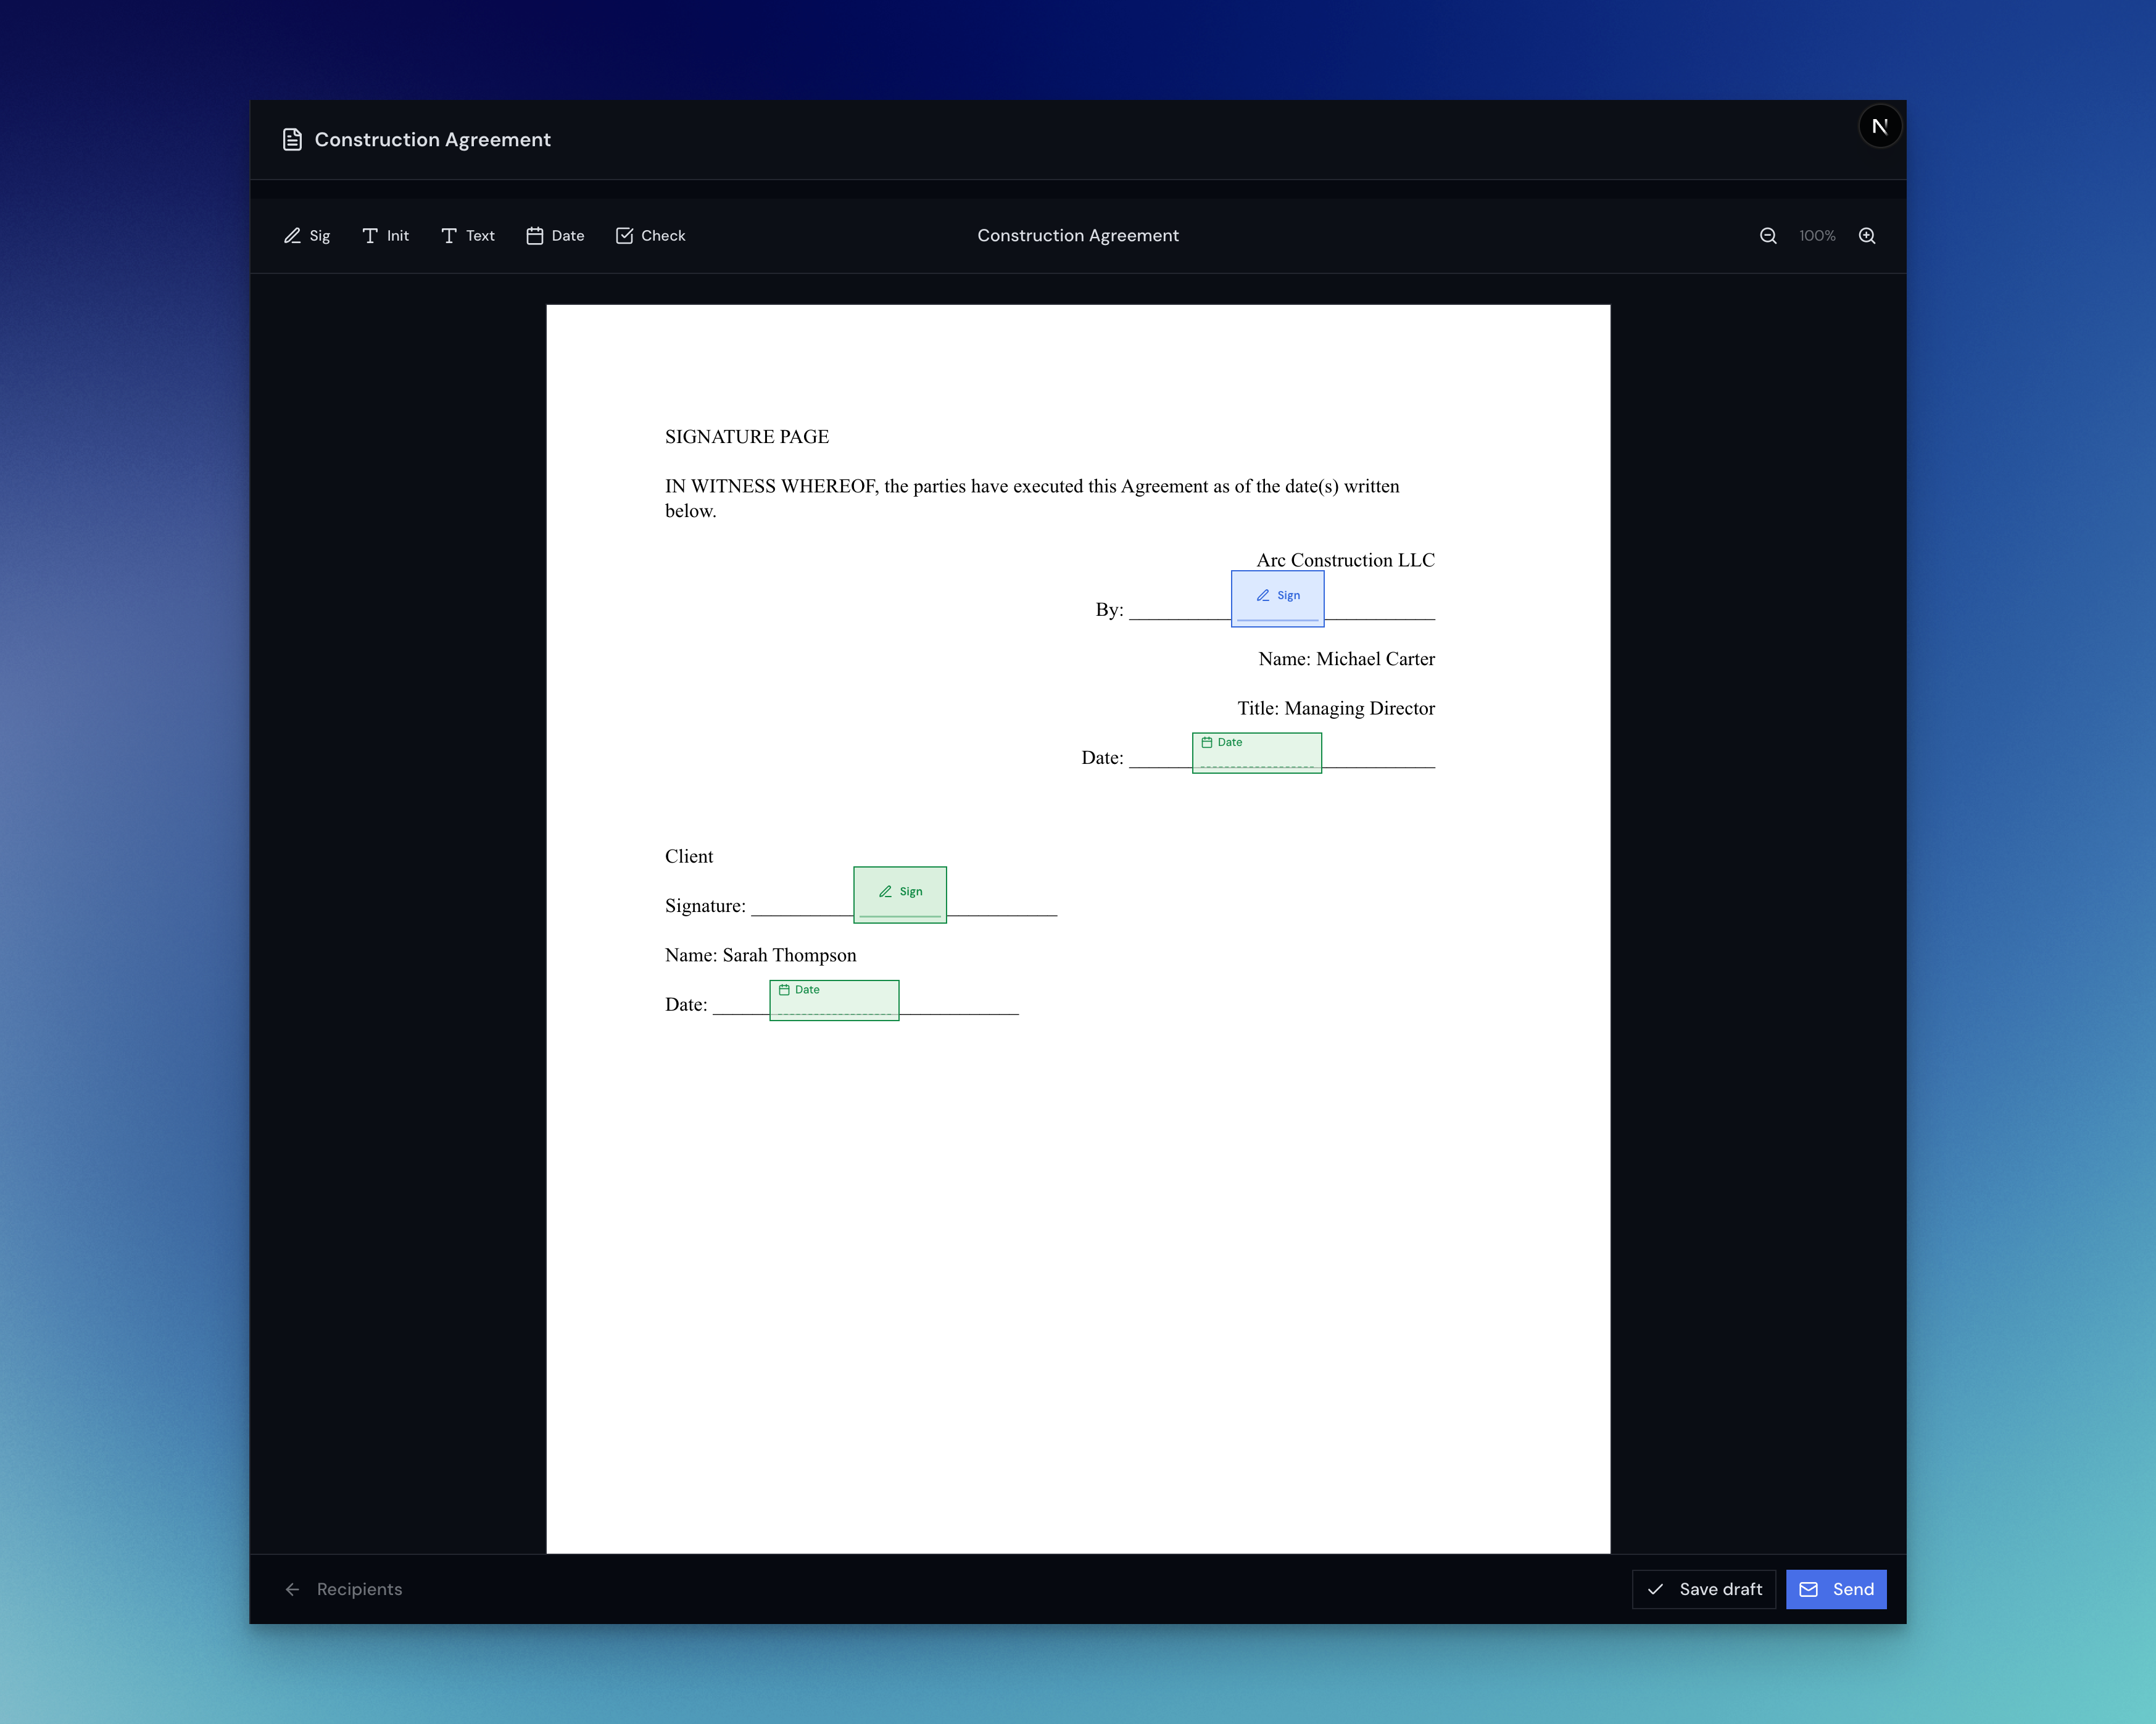Select the blue Sign field for Michael Carter
This screenshot has height=1724, width=2156.
1278,597
